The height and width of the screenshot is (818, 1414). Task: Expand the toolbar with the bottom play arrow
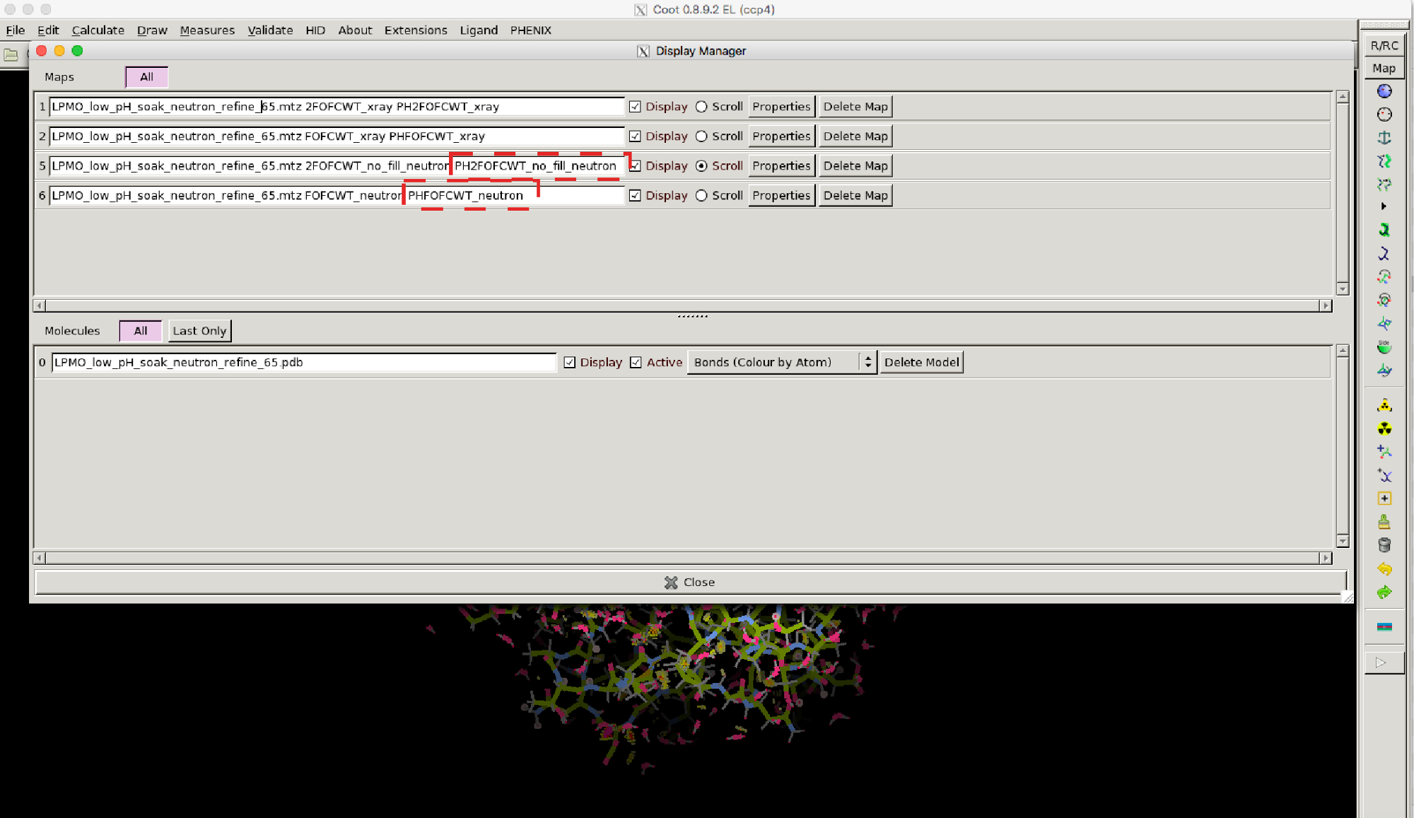pos(1381,663)
